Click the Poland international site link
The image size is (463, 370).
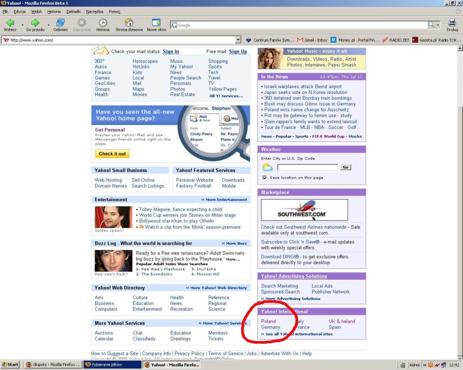pyautogui.click(x=268, y=321)
